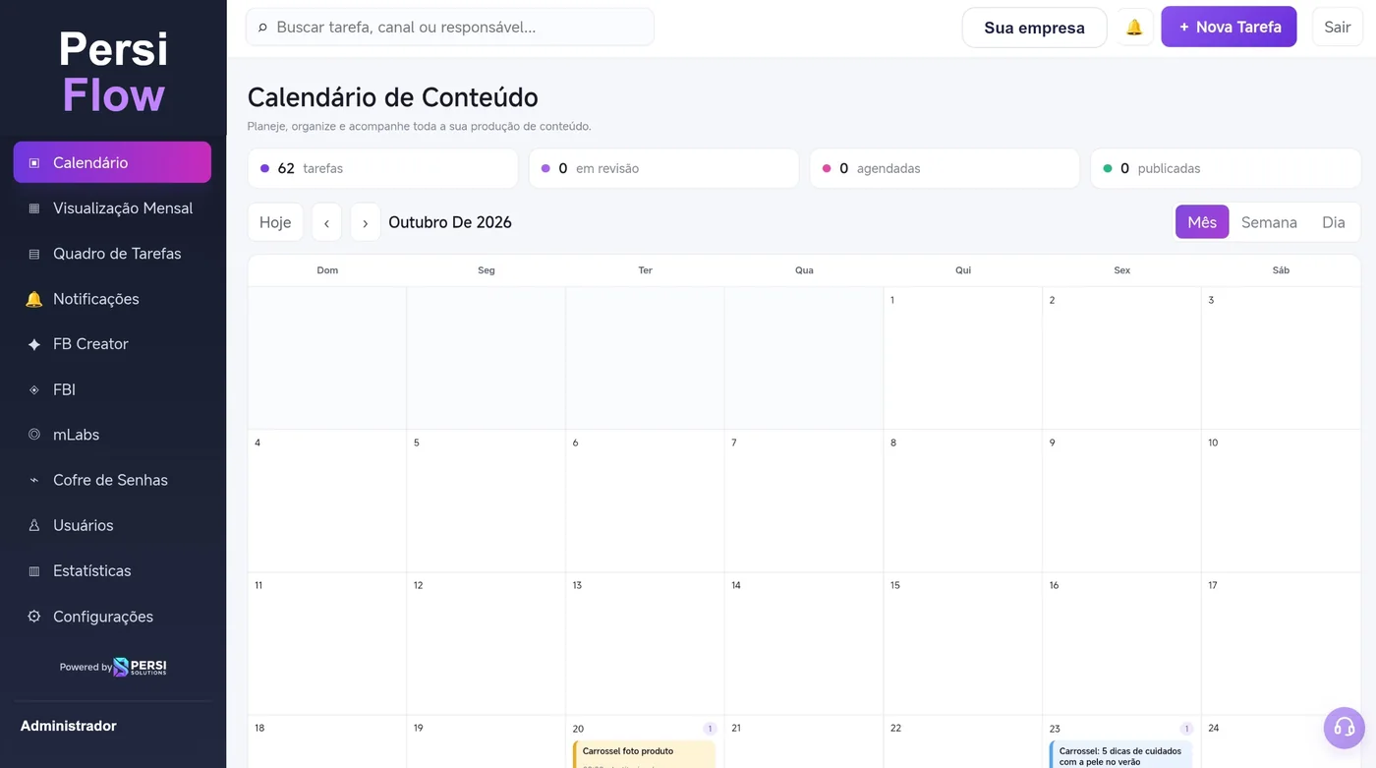This screenshot has height=768, width=1376.
Task: Click the Administrador user label
Action: [69, 726]
